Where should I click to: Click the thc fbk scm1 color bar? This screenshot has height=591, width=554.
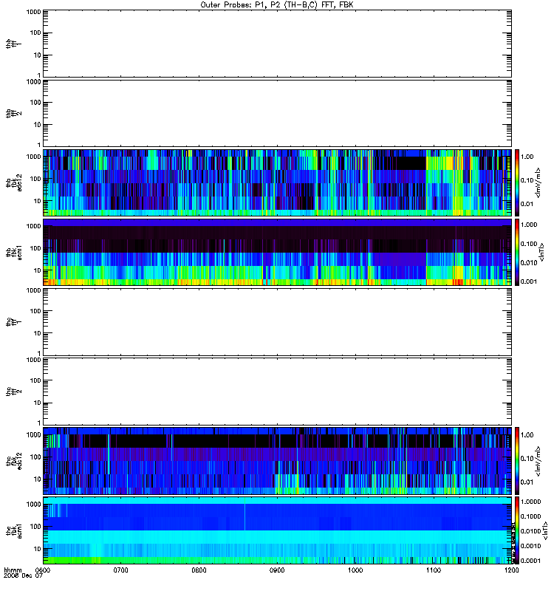517,530
